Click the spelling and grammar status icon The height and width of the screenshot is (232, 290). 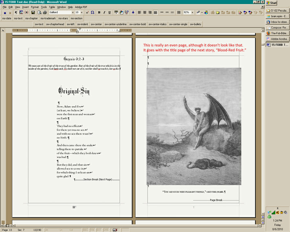pos(115,230)
